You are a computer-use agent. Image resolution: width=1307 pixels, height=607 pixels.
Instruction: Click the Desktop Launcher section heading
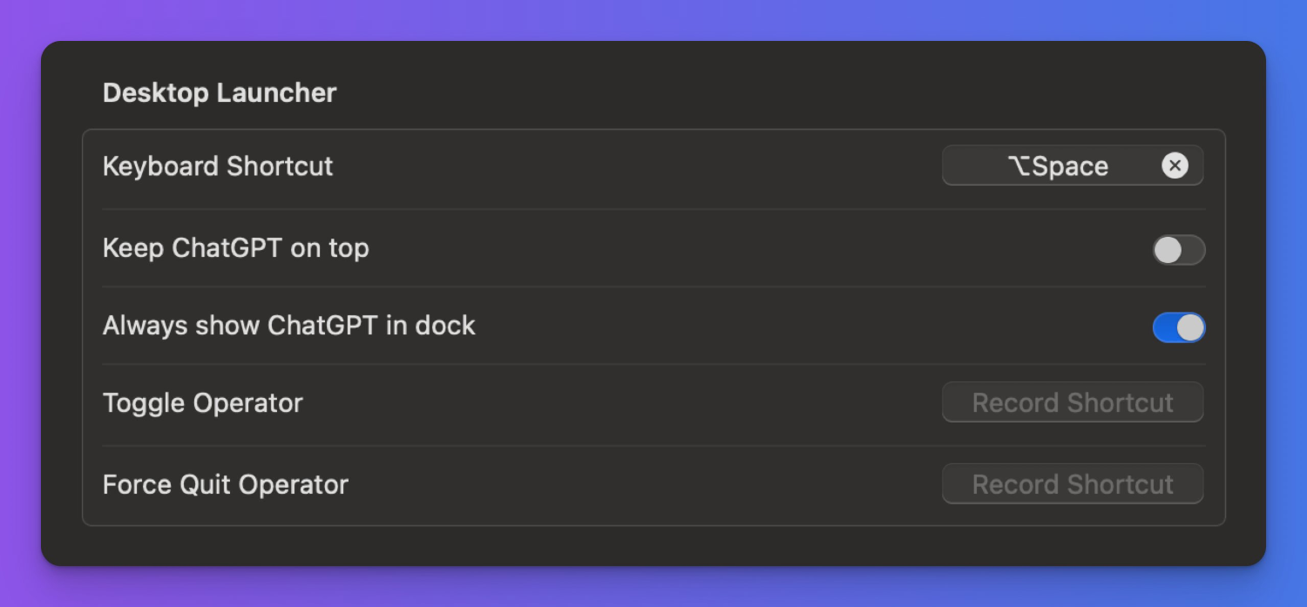coord(220,92)
